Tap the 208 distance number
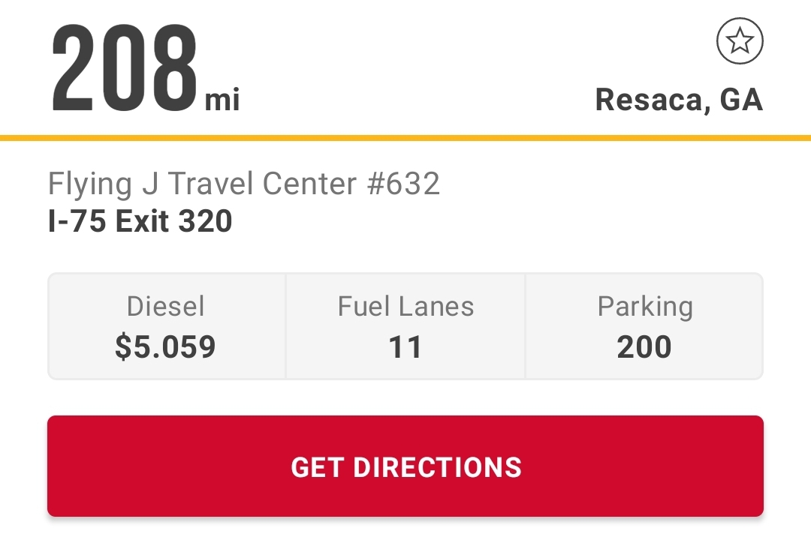This screenshot has width=811, height=543. point(125,66)
